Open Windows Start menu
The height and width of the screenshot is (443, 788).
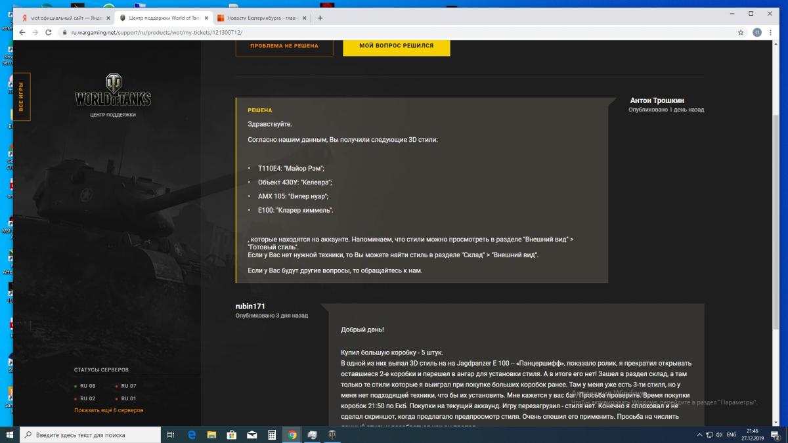click(10, 434)
